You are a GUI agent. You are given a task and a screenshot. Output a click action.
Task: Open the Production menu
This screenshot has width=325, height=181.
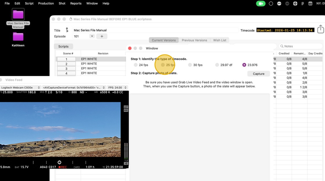pyautogui.click(x=46, y=3)
